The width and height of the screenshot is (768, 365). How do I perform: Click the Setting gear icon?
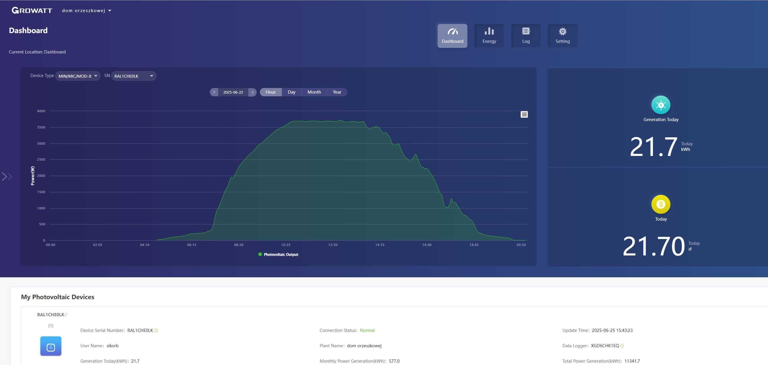tap(562, 31)
